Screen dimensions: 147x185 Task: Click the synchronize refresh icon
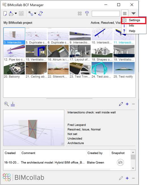(x=41, y=13)
